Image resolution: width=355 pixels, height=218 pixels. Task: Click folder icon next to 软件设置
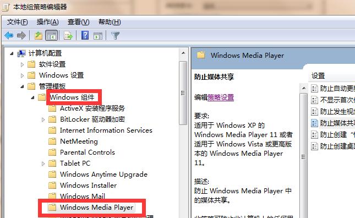tap(31, 64)
